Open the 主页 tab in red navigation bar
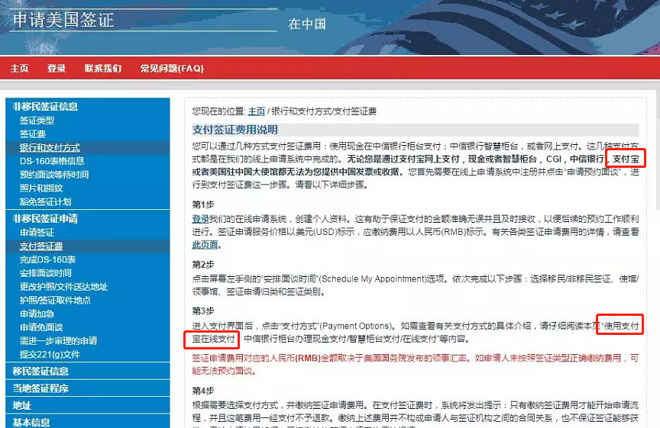Image resolution: width=660 pixels, height=428 pixels. pos(19,68)
